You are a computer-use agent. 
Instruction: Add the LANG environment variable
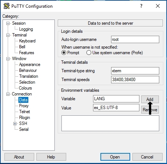150,99
